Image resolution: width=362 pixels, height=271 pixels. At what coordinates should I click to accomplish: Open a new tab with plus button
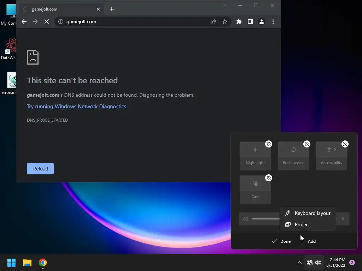coord(112,9)
